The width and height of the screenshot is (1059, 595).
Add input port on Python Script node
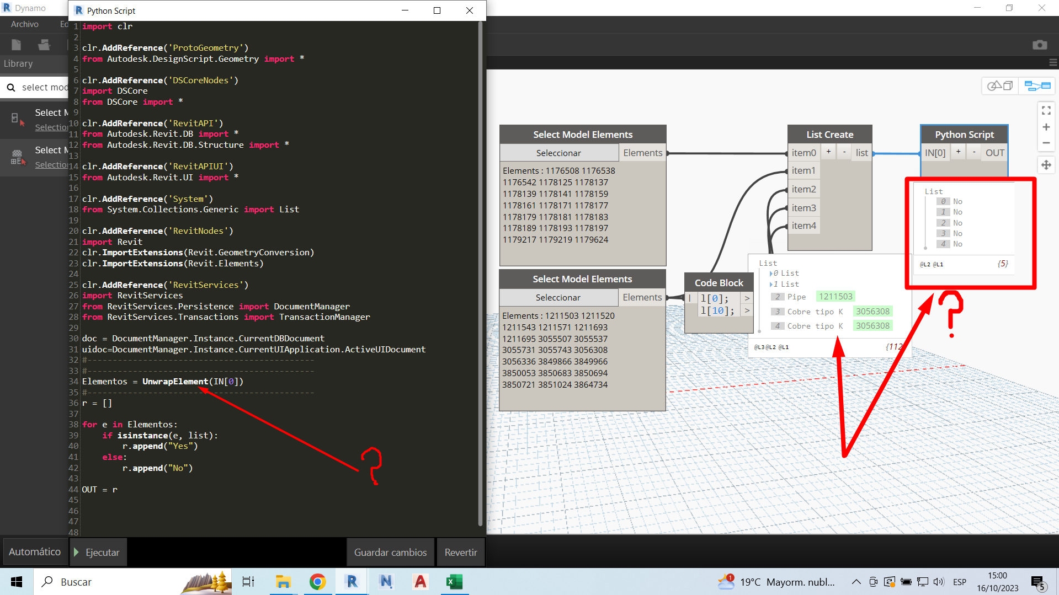pyautogui.click(x=958, y=152)
